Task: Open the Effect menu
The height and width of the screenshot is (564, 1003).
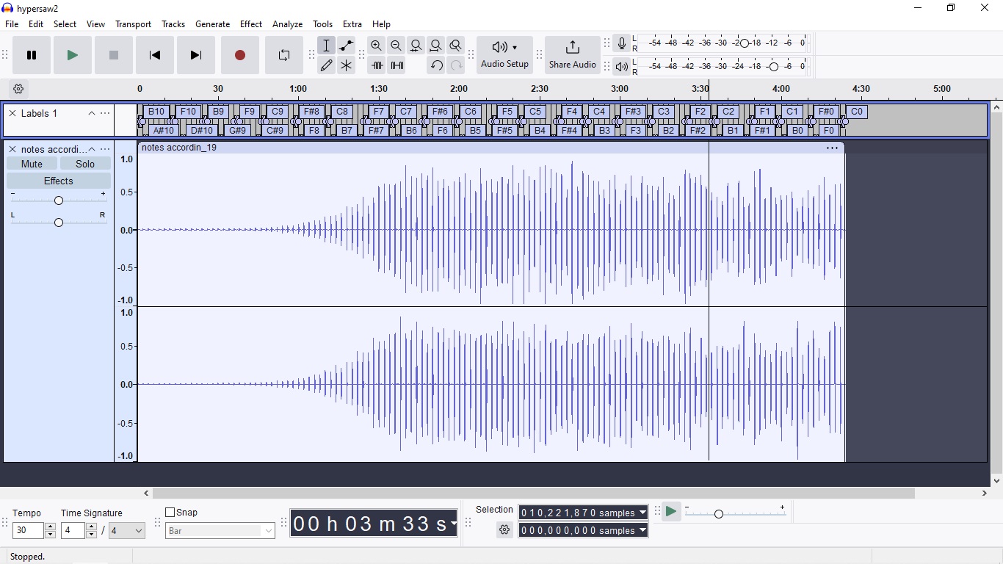Action: 251,24
